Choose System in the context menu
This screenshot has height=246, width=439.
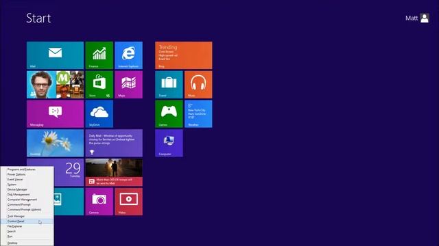pos(27,184)
